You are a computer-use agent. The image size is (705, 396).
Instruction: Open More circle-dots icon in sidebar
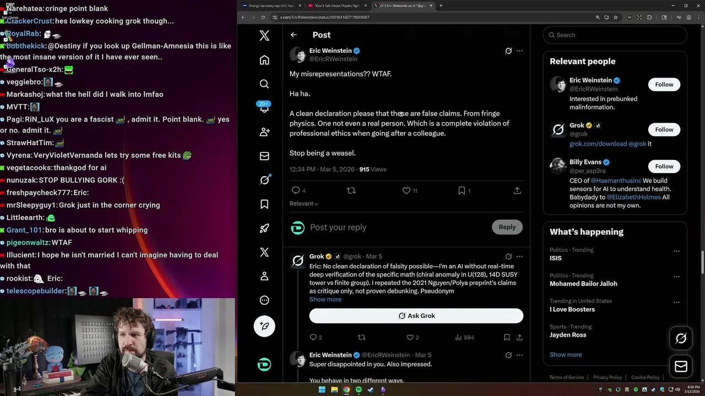click(264, 300)
